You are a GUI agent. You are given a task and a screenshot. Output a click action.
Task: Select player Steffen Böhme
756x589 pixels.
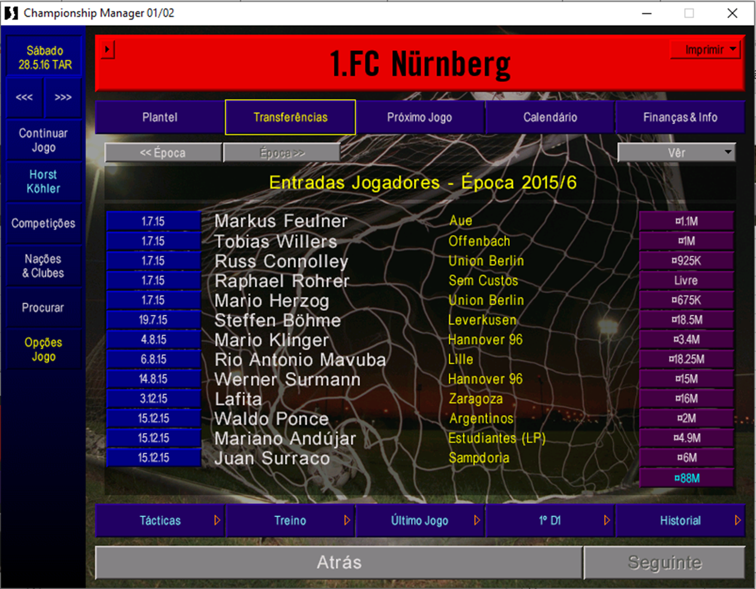click(x=278, y=320)
